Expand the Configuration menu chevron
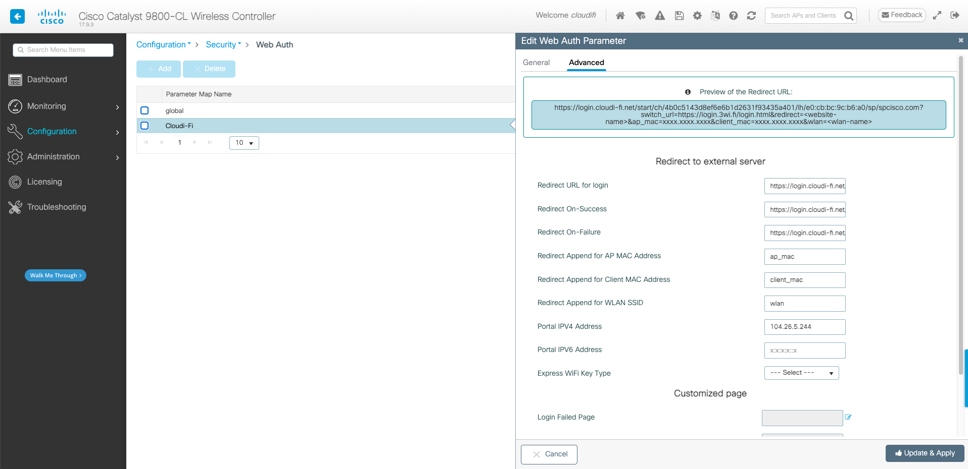 117,132
